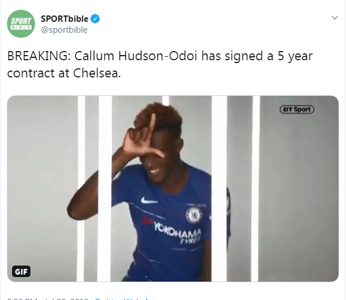This screenshot has width=346, height=300.
Task: Click the Chelsea crest on the shirt
Action: tap(194, 215)
